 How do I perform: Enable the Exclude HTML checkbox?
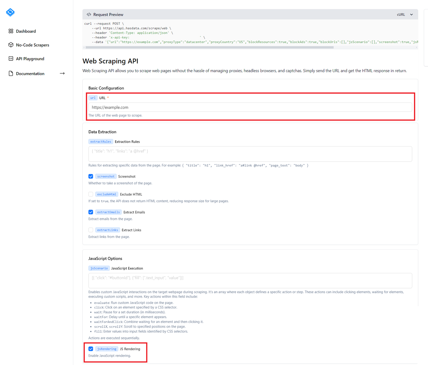point(91,194)
